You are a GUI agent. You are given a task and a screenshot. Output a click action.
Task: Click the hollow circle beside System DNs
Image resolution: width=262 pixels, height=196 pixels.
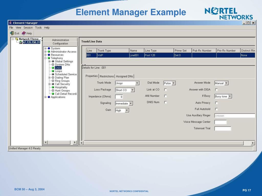click(53, 65)
